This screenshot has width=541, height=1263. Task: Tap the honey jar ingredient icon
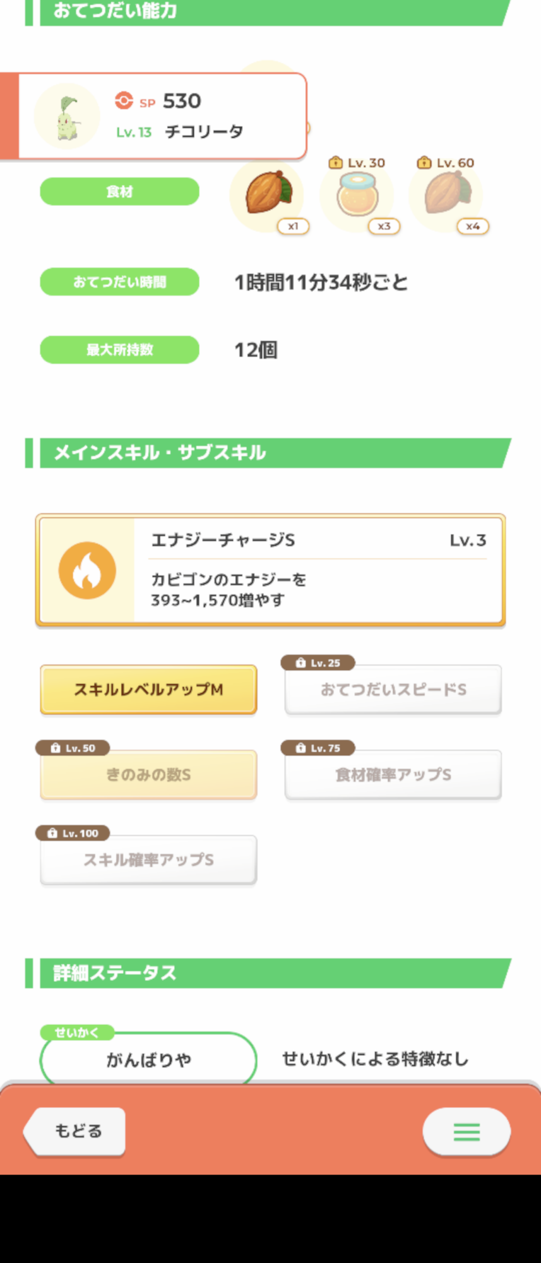[x=357, y=195]
